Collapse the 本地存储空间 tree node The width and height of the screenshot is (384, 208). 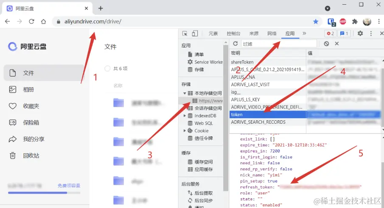pyautogui.click(x=185, y=93)
